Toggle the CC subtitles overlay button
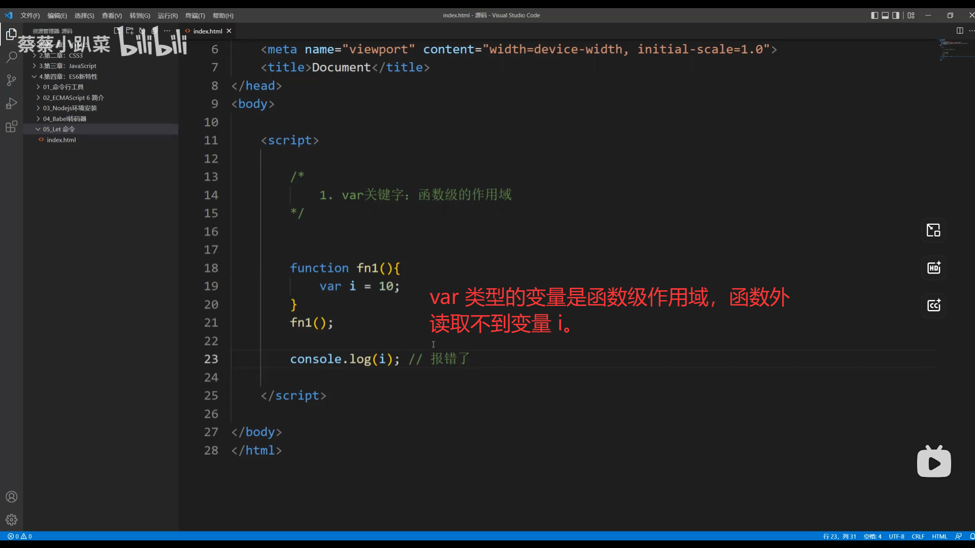975x548 pixels. pyautogui.click(x=933, y=305)
